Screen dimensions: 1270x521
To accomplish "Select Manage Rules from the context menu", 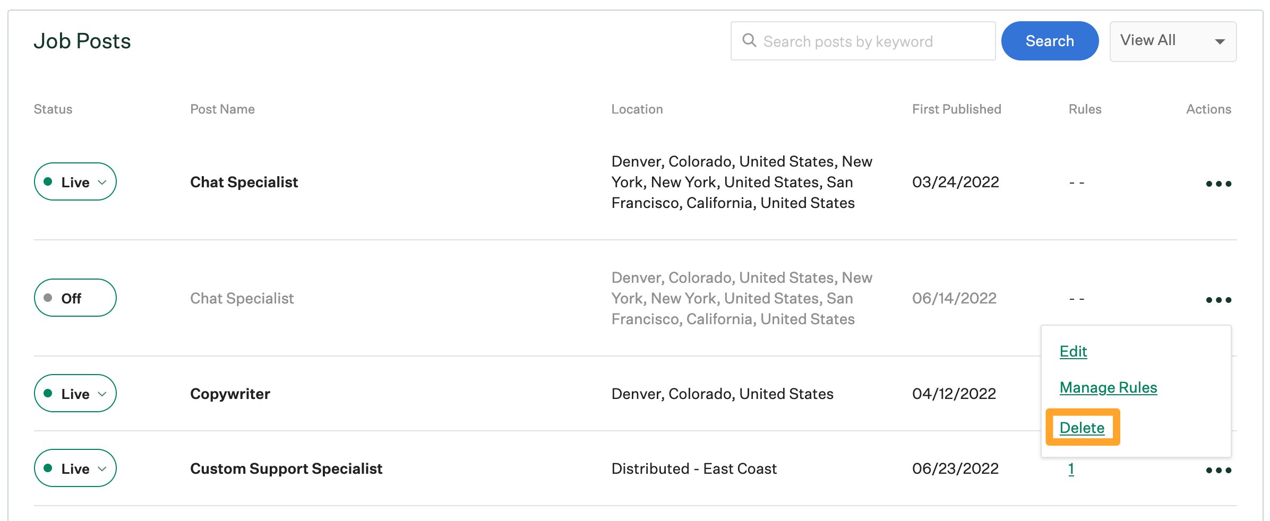I will pyautogui.click(x=1108, y=387).
